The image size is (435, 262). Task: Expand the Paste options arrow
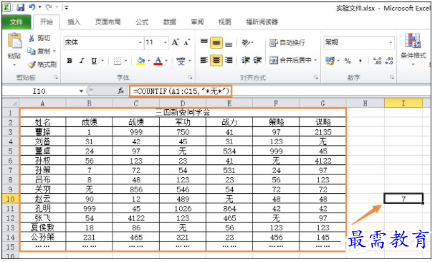click(14, 65)
